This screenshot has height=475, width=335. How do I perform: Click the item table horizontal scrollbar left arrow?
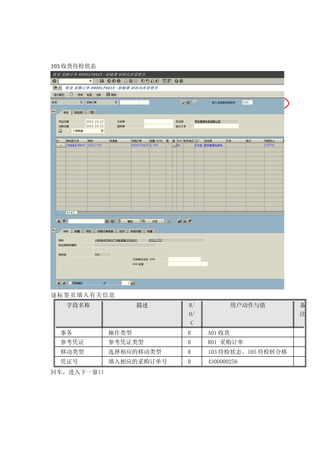pyautogui.click(x=68, y=213)
